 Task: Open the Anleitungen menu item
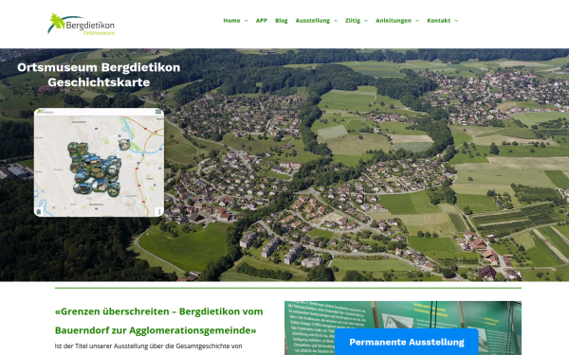click(x=394, y=21)
